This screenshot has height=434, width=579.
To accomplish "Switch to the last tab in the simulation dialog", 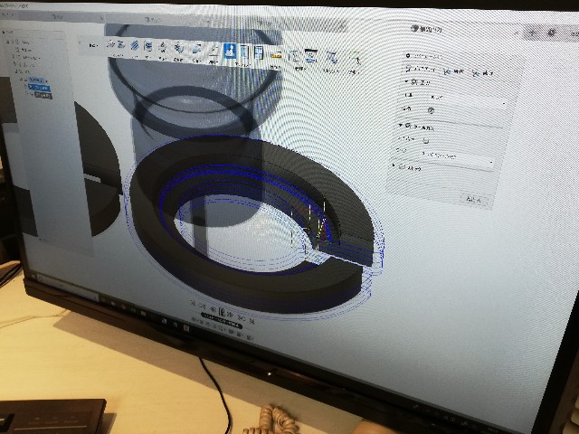I will coord(483,73).
